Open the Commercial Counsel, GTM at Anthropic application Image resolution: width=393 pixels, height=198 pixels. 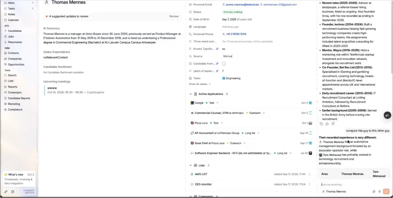[219, 113]
